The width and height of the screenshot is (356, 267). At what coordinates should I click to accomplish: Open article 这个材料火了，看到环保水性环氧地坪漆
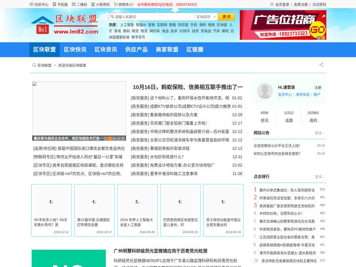tap(189, 98)
